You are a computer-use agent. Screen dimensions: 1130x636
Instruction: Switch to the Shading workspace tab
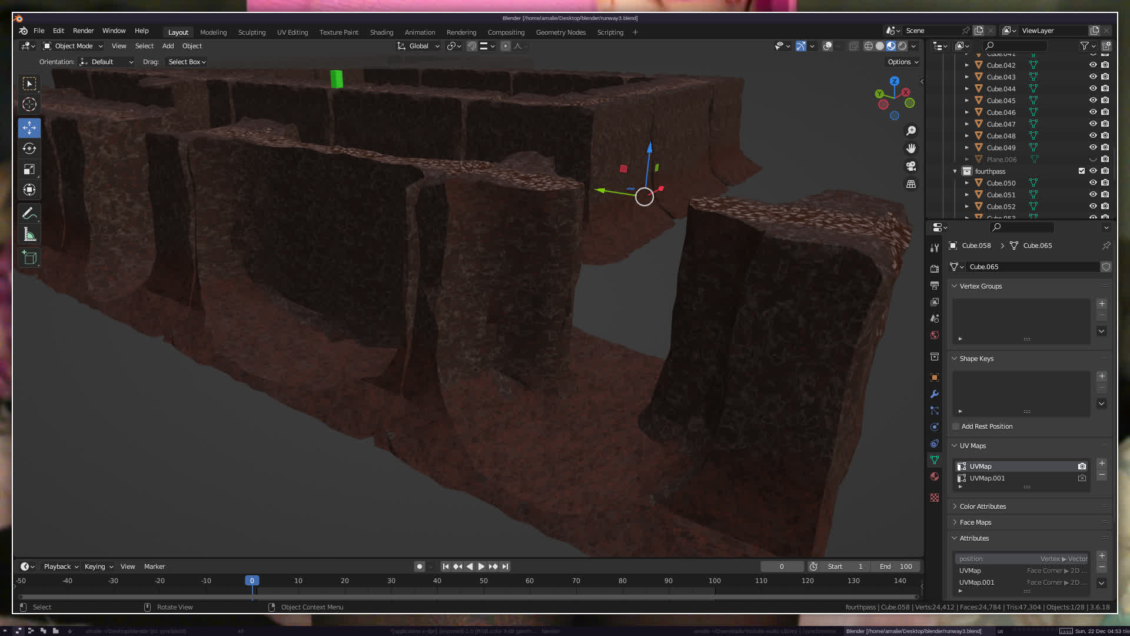point(381,32)
